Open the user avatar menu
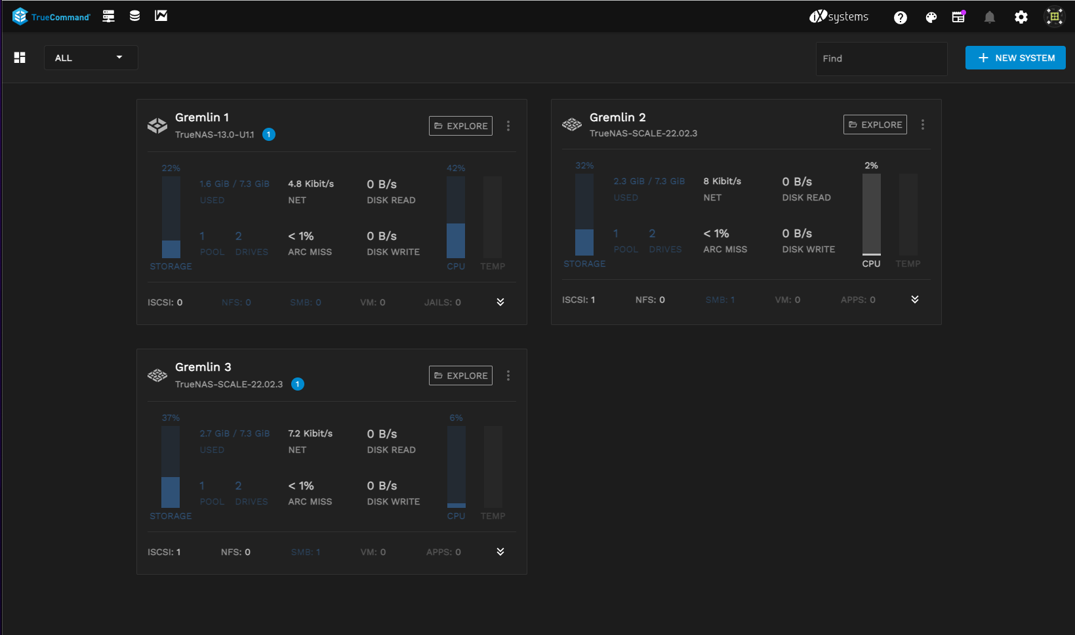Screen dimensions: 1075x635 click(1055, 17)
